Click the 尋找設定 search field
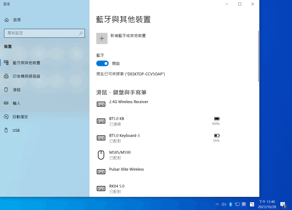Image resolution: width=292 pixels, height=210 pixels. 44,33
